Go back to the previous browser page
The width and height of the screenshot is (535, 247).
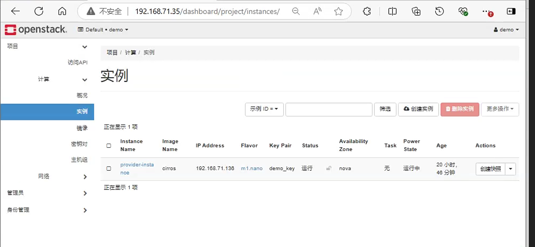(x=15, y=11)
